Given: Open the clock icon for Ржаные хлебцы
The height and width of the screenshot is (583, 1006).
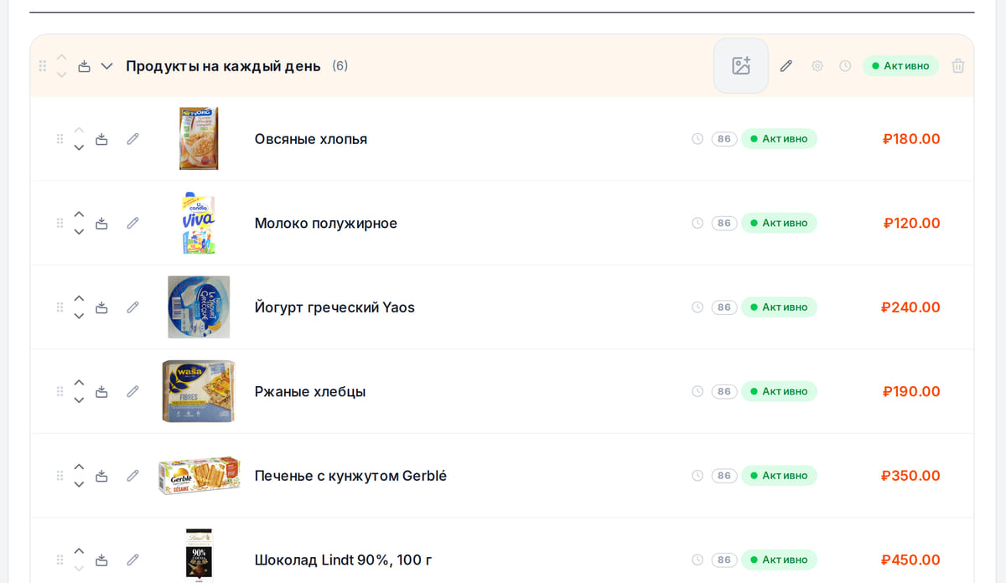Looking at the screenshot, I should (x=697, y=391).
